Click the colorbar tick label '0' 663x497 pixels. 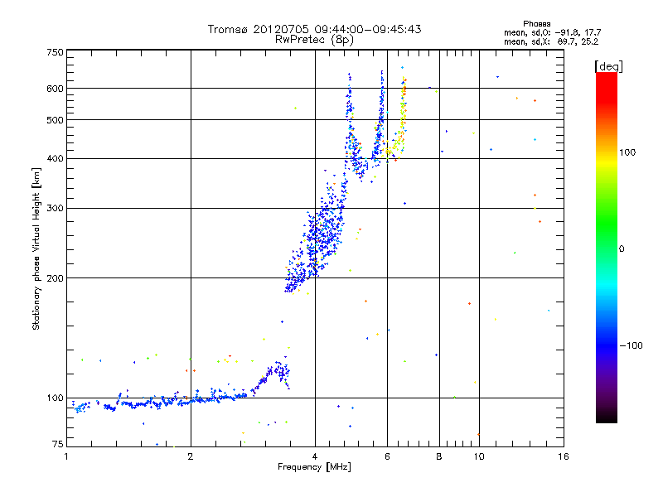point(621,249)
